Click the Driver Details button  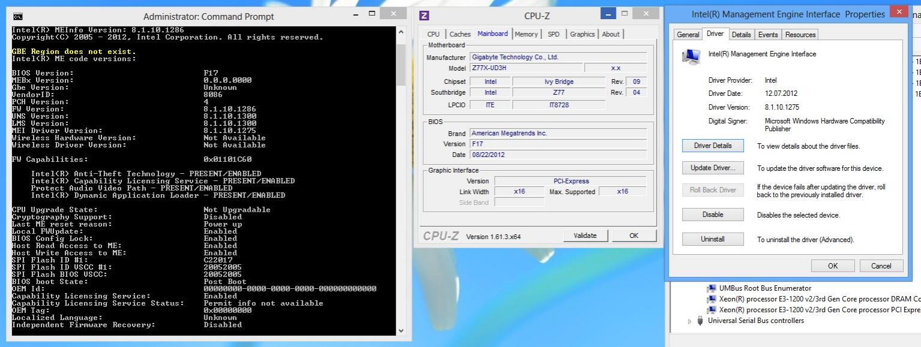click(713, 146)
